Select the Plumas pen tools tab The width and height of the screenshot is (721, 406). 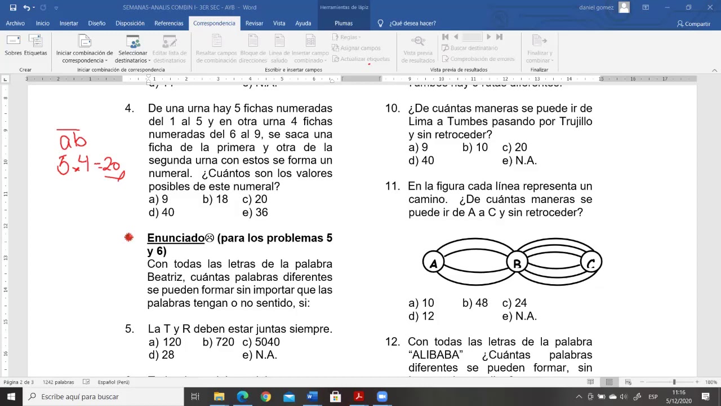click(x=344, y=23)
